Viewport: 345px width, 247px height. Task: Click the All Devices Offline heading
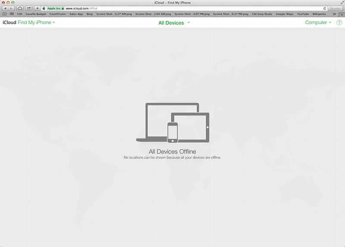coord(172,152)
